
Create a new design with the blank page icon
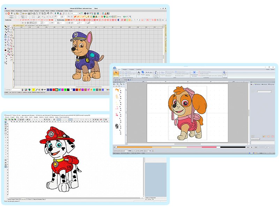pyautogui.click(x=21, y=14)
